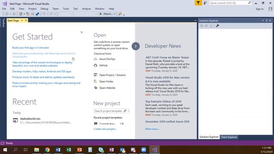Open the navigate backward history dropdown
The image size is (274, 154).
pos(10,14)
